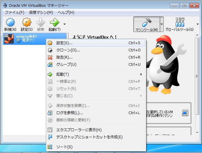The width and height of the screenshot is (202, 153).
Task: Click the sheep clone icon in the context menu
Action: [x=50, y=50]
